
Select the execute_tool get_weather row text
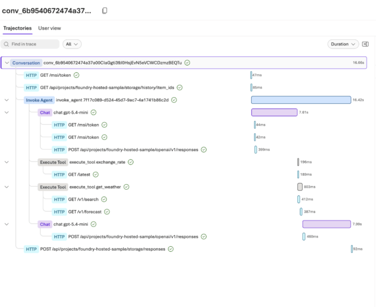click(95, 187)
